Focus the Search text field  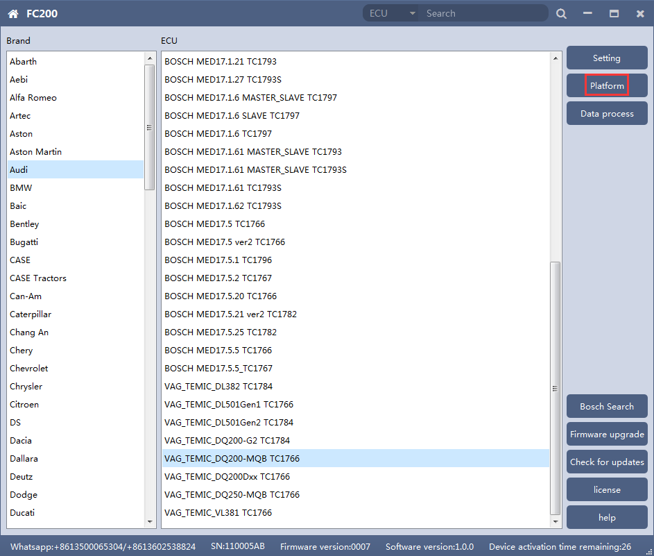[x=484, y=13]
